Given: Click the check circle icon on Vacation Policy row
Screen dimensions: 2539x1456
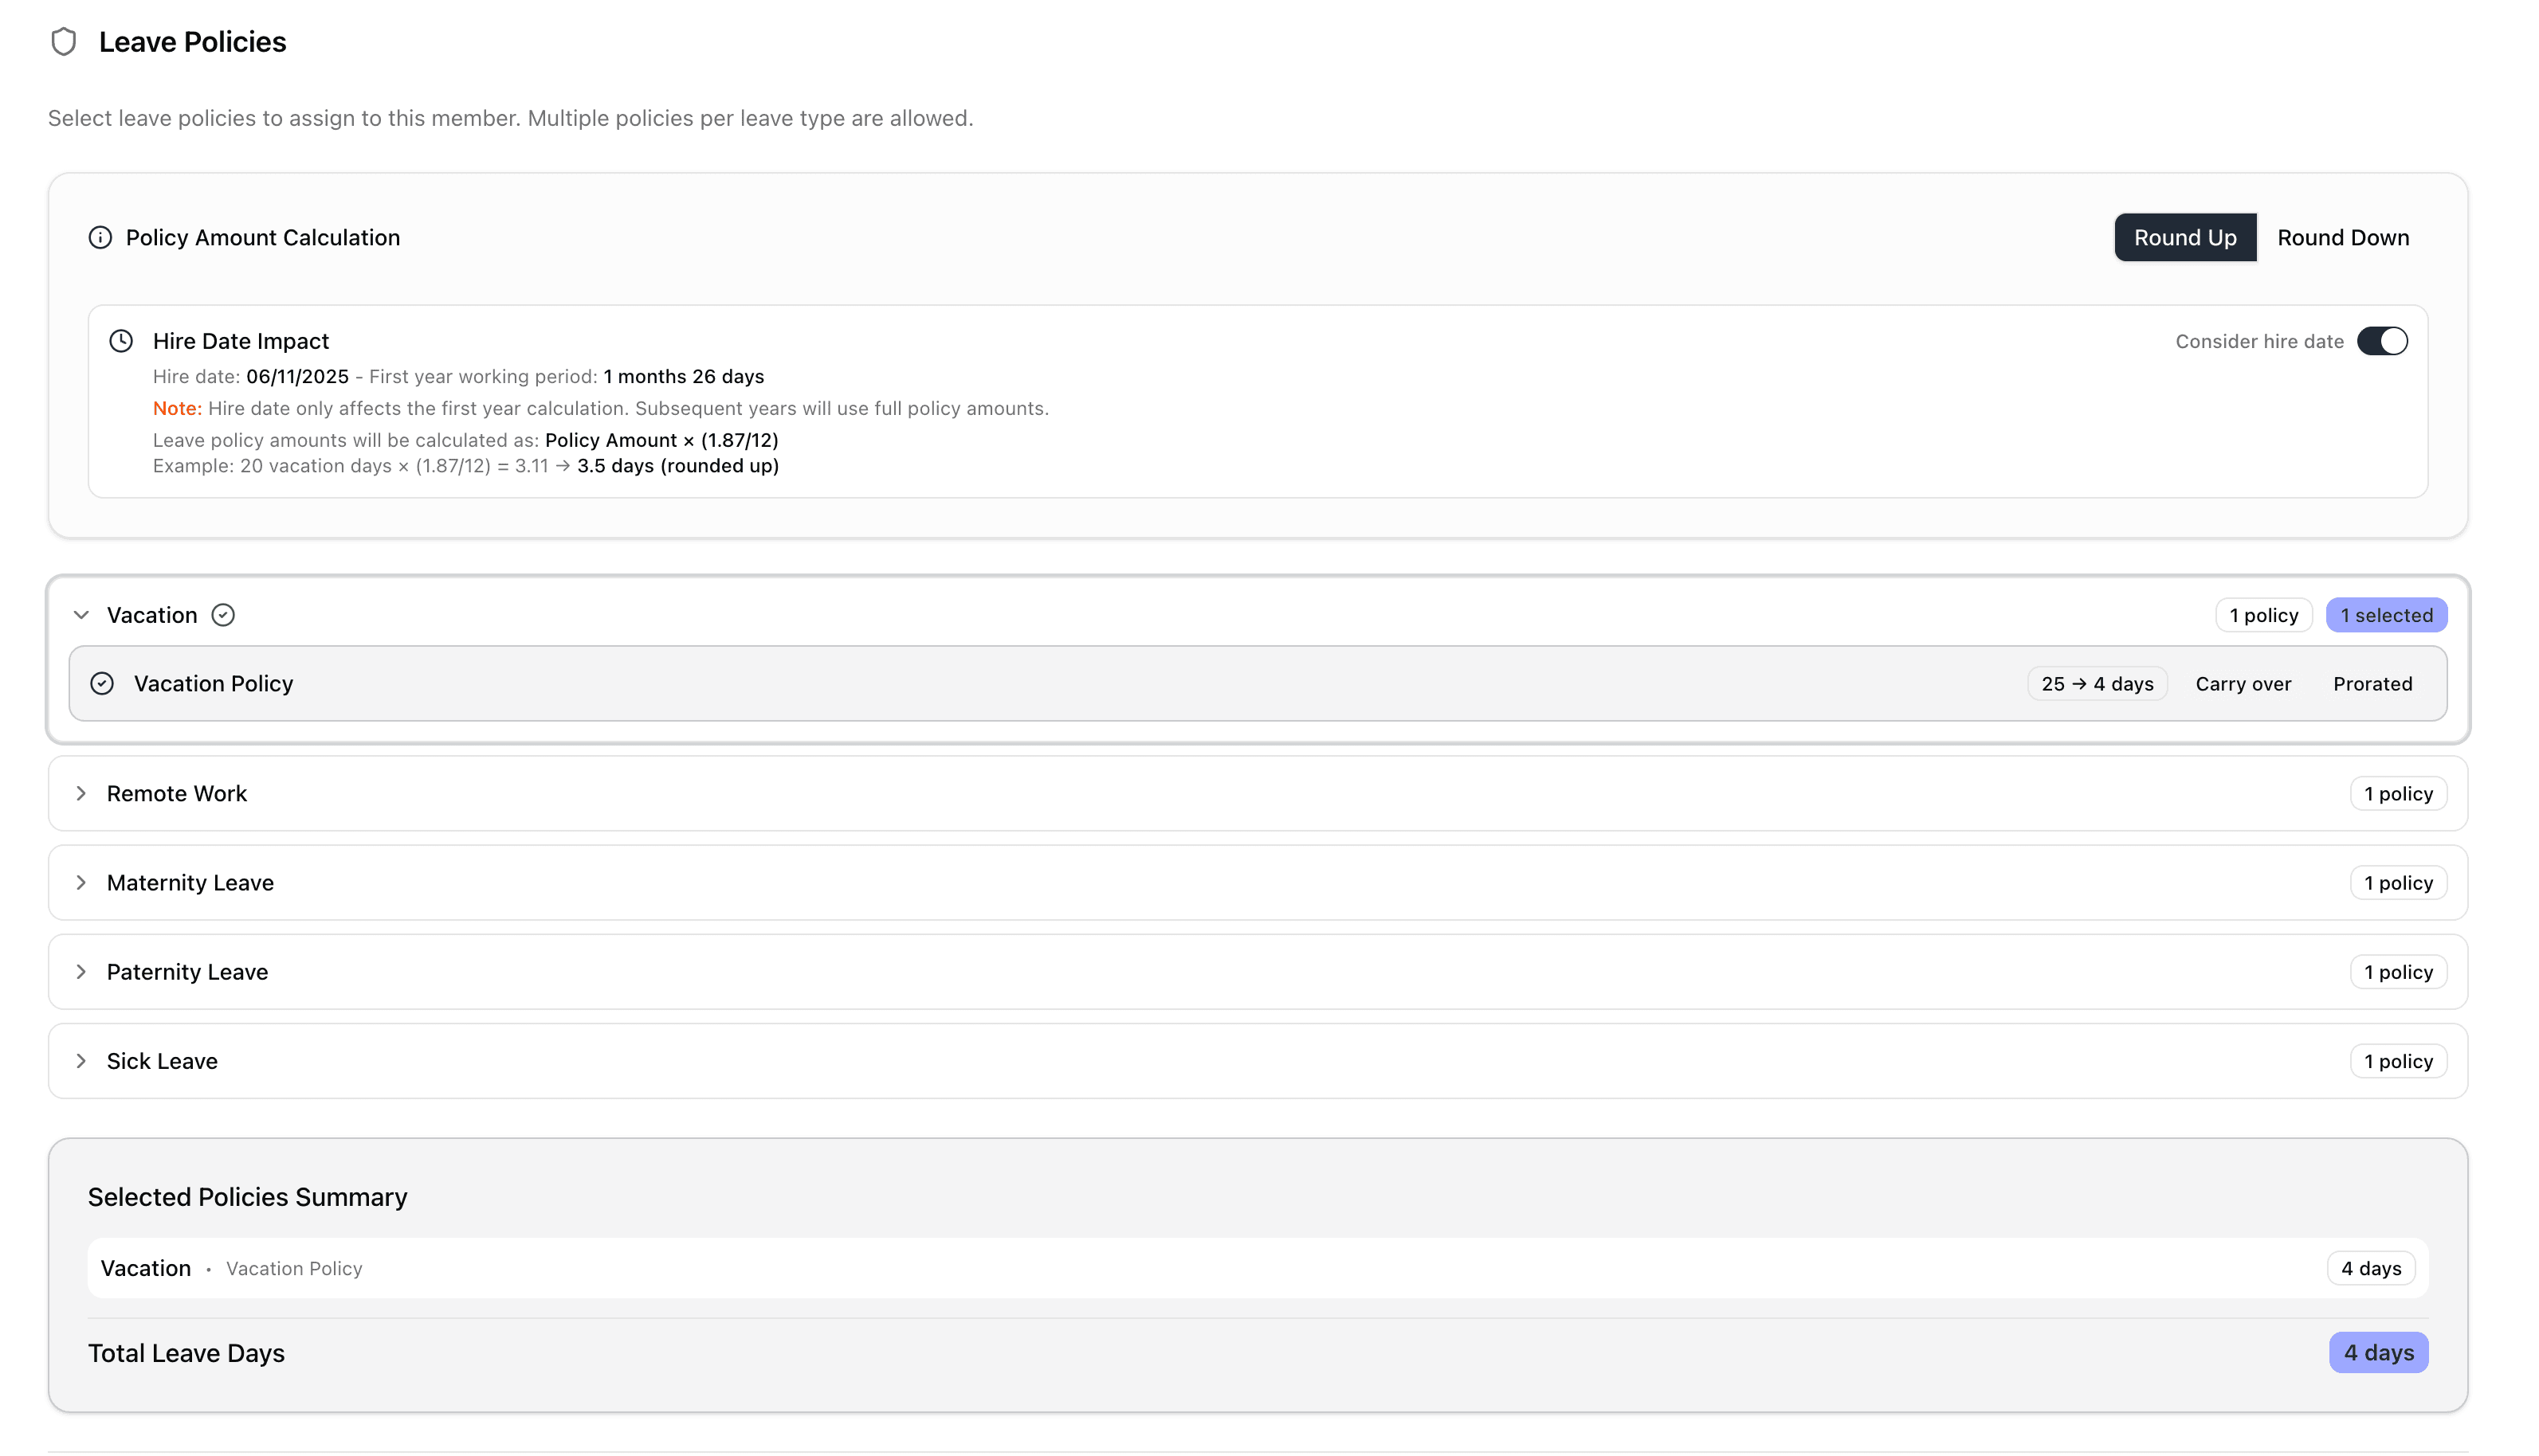Looking at the screenshot, I should 102,684.
